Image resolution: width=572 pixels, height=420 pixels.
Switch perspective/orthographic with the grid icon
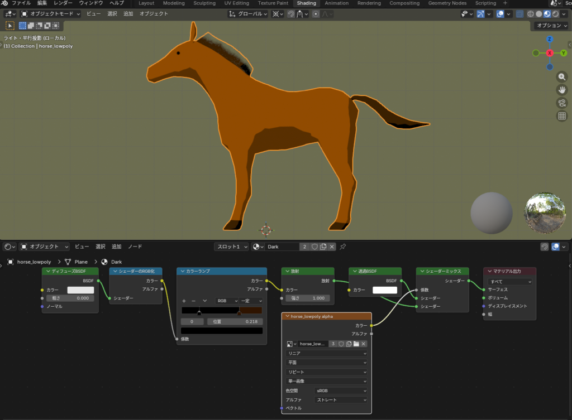click(562, 116)
